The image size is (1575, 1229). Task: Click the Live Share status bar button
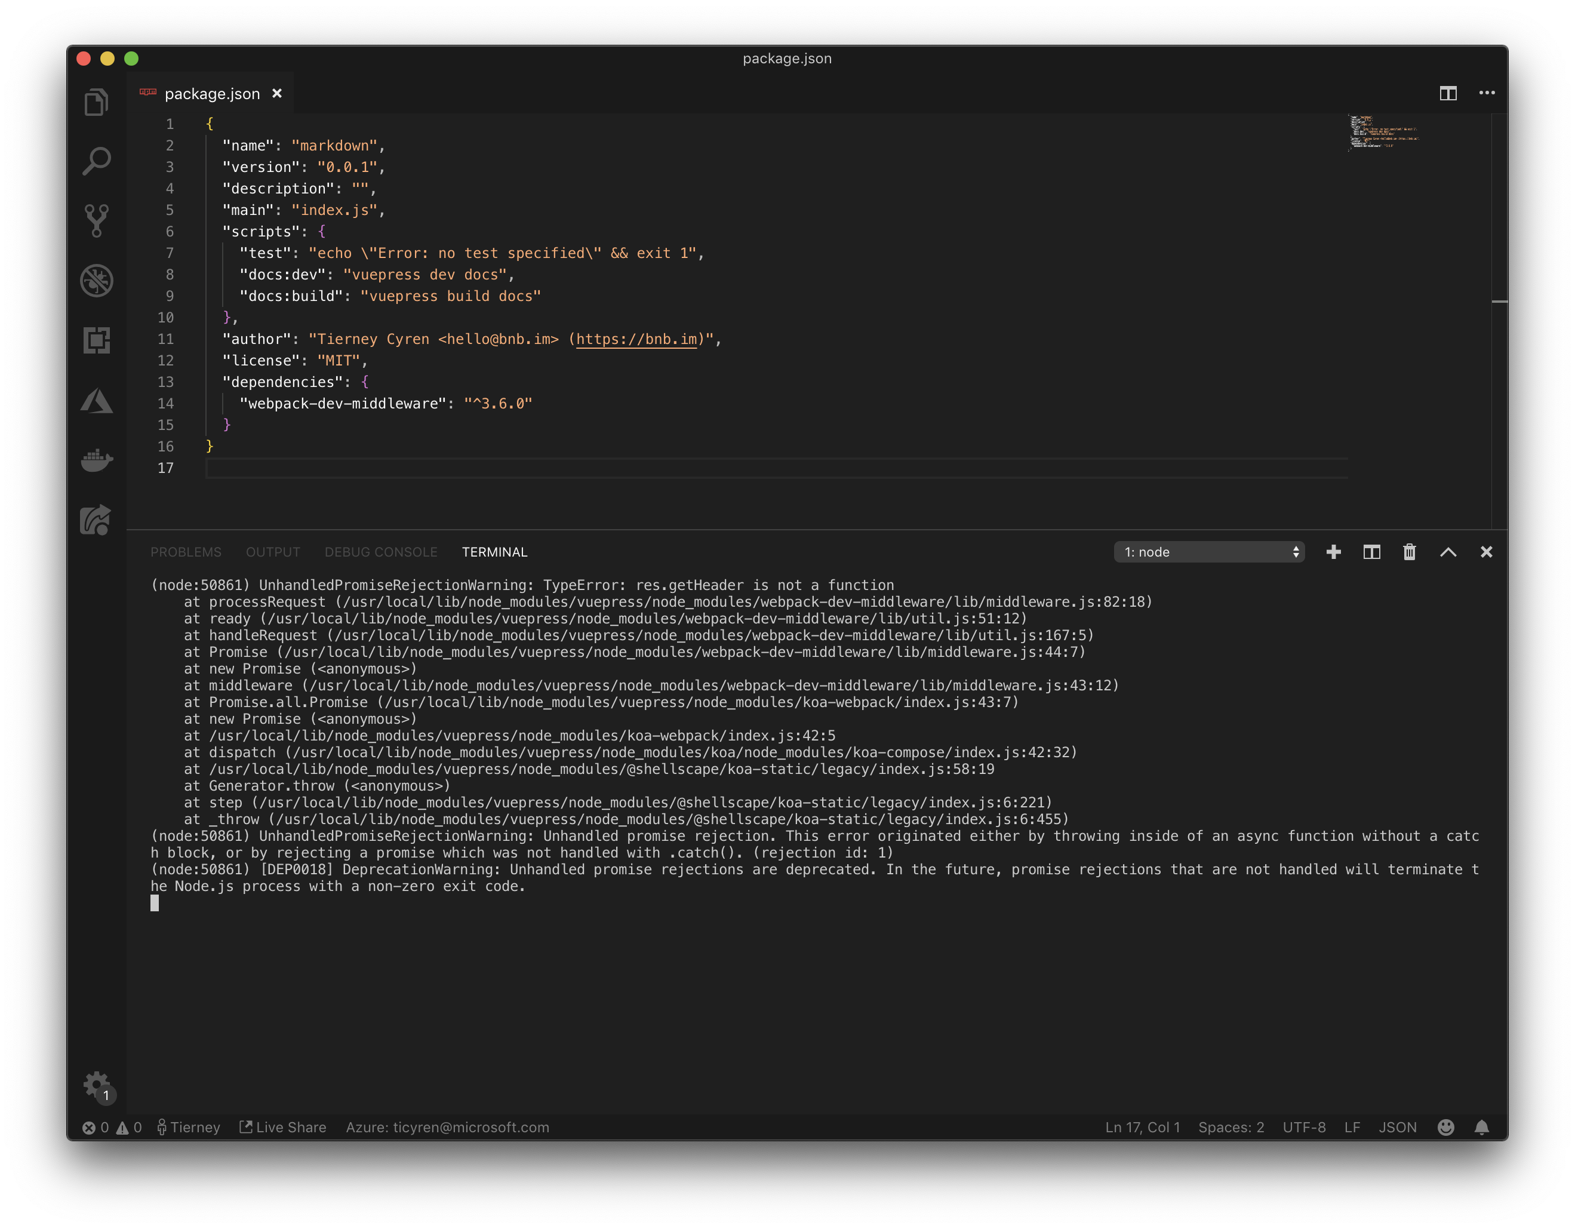pos(282,1127)
